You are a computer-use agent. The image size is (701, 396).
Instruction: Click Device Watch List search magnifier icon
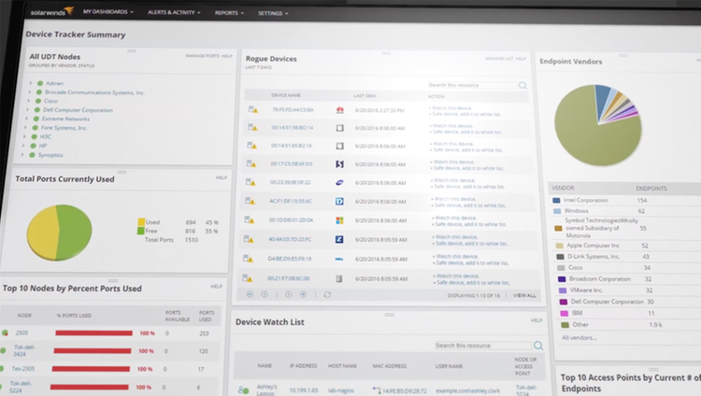[x=538, y=346]
